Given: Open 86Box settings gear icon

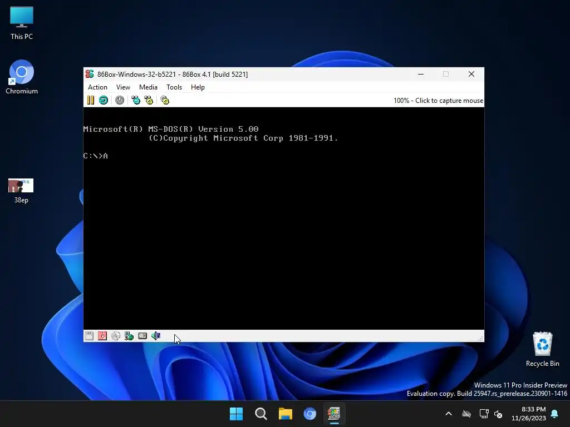Looking at the screenshot, I should pyautogui.click(x=165, y=100).
